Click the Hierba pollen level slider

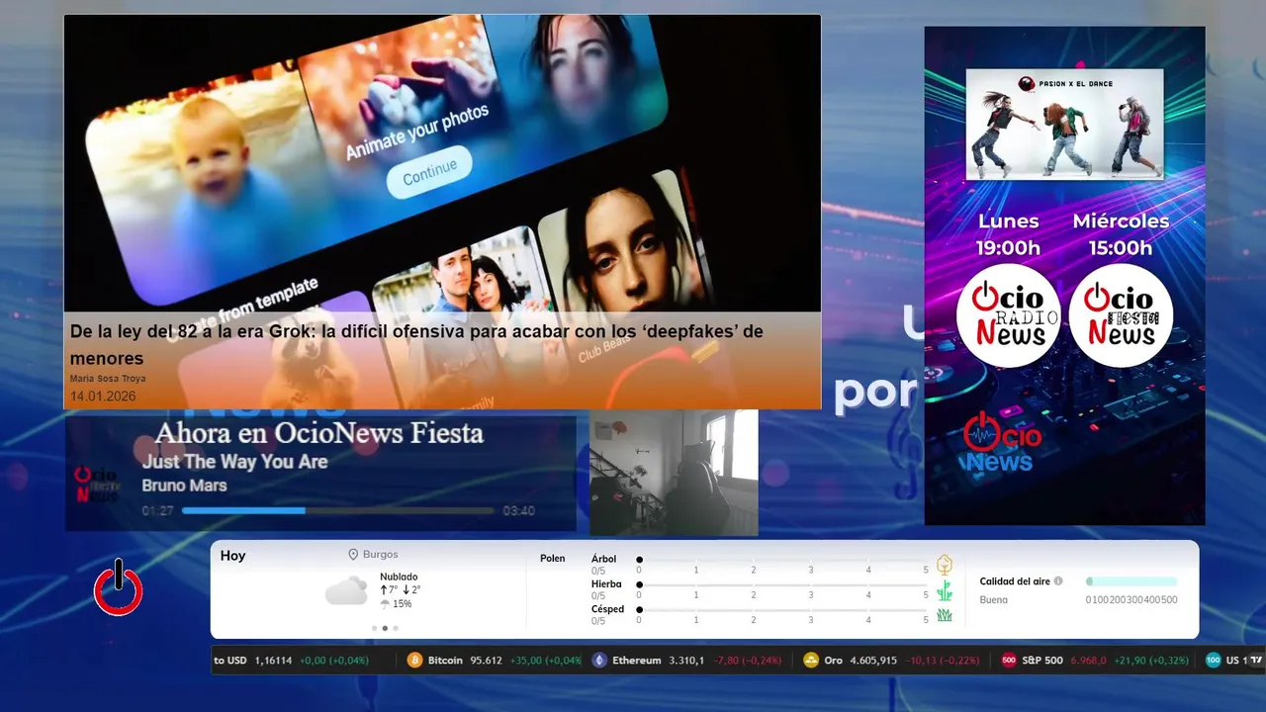(782, 585)
